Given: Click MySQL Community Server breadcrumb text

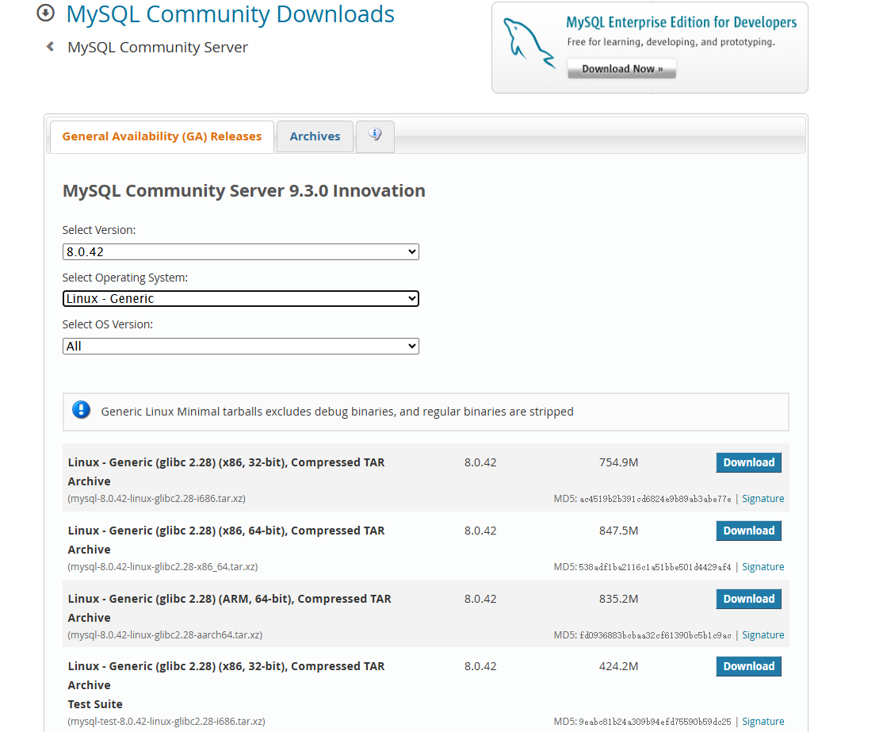Looking at the screenshot, I should click(158, 48).
